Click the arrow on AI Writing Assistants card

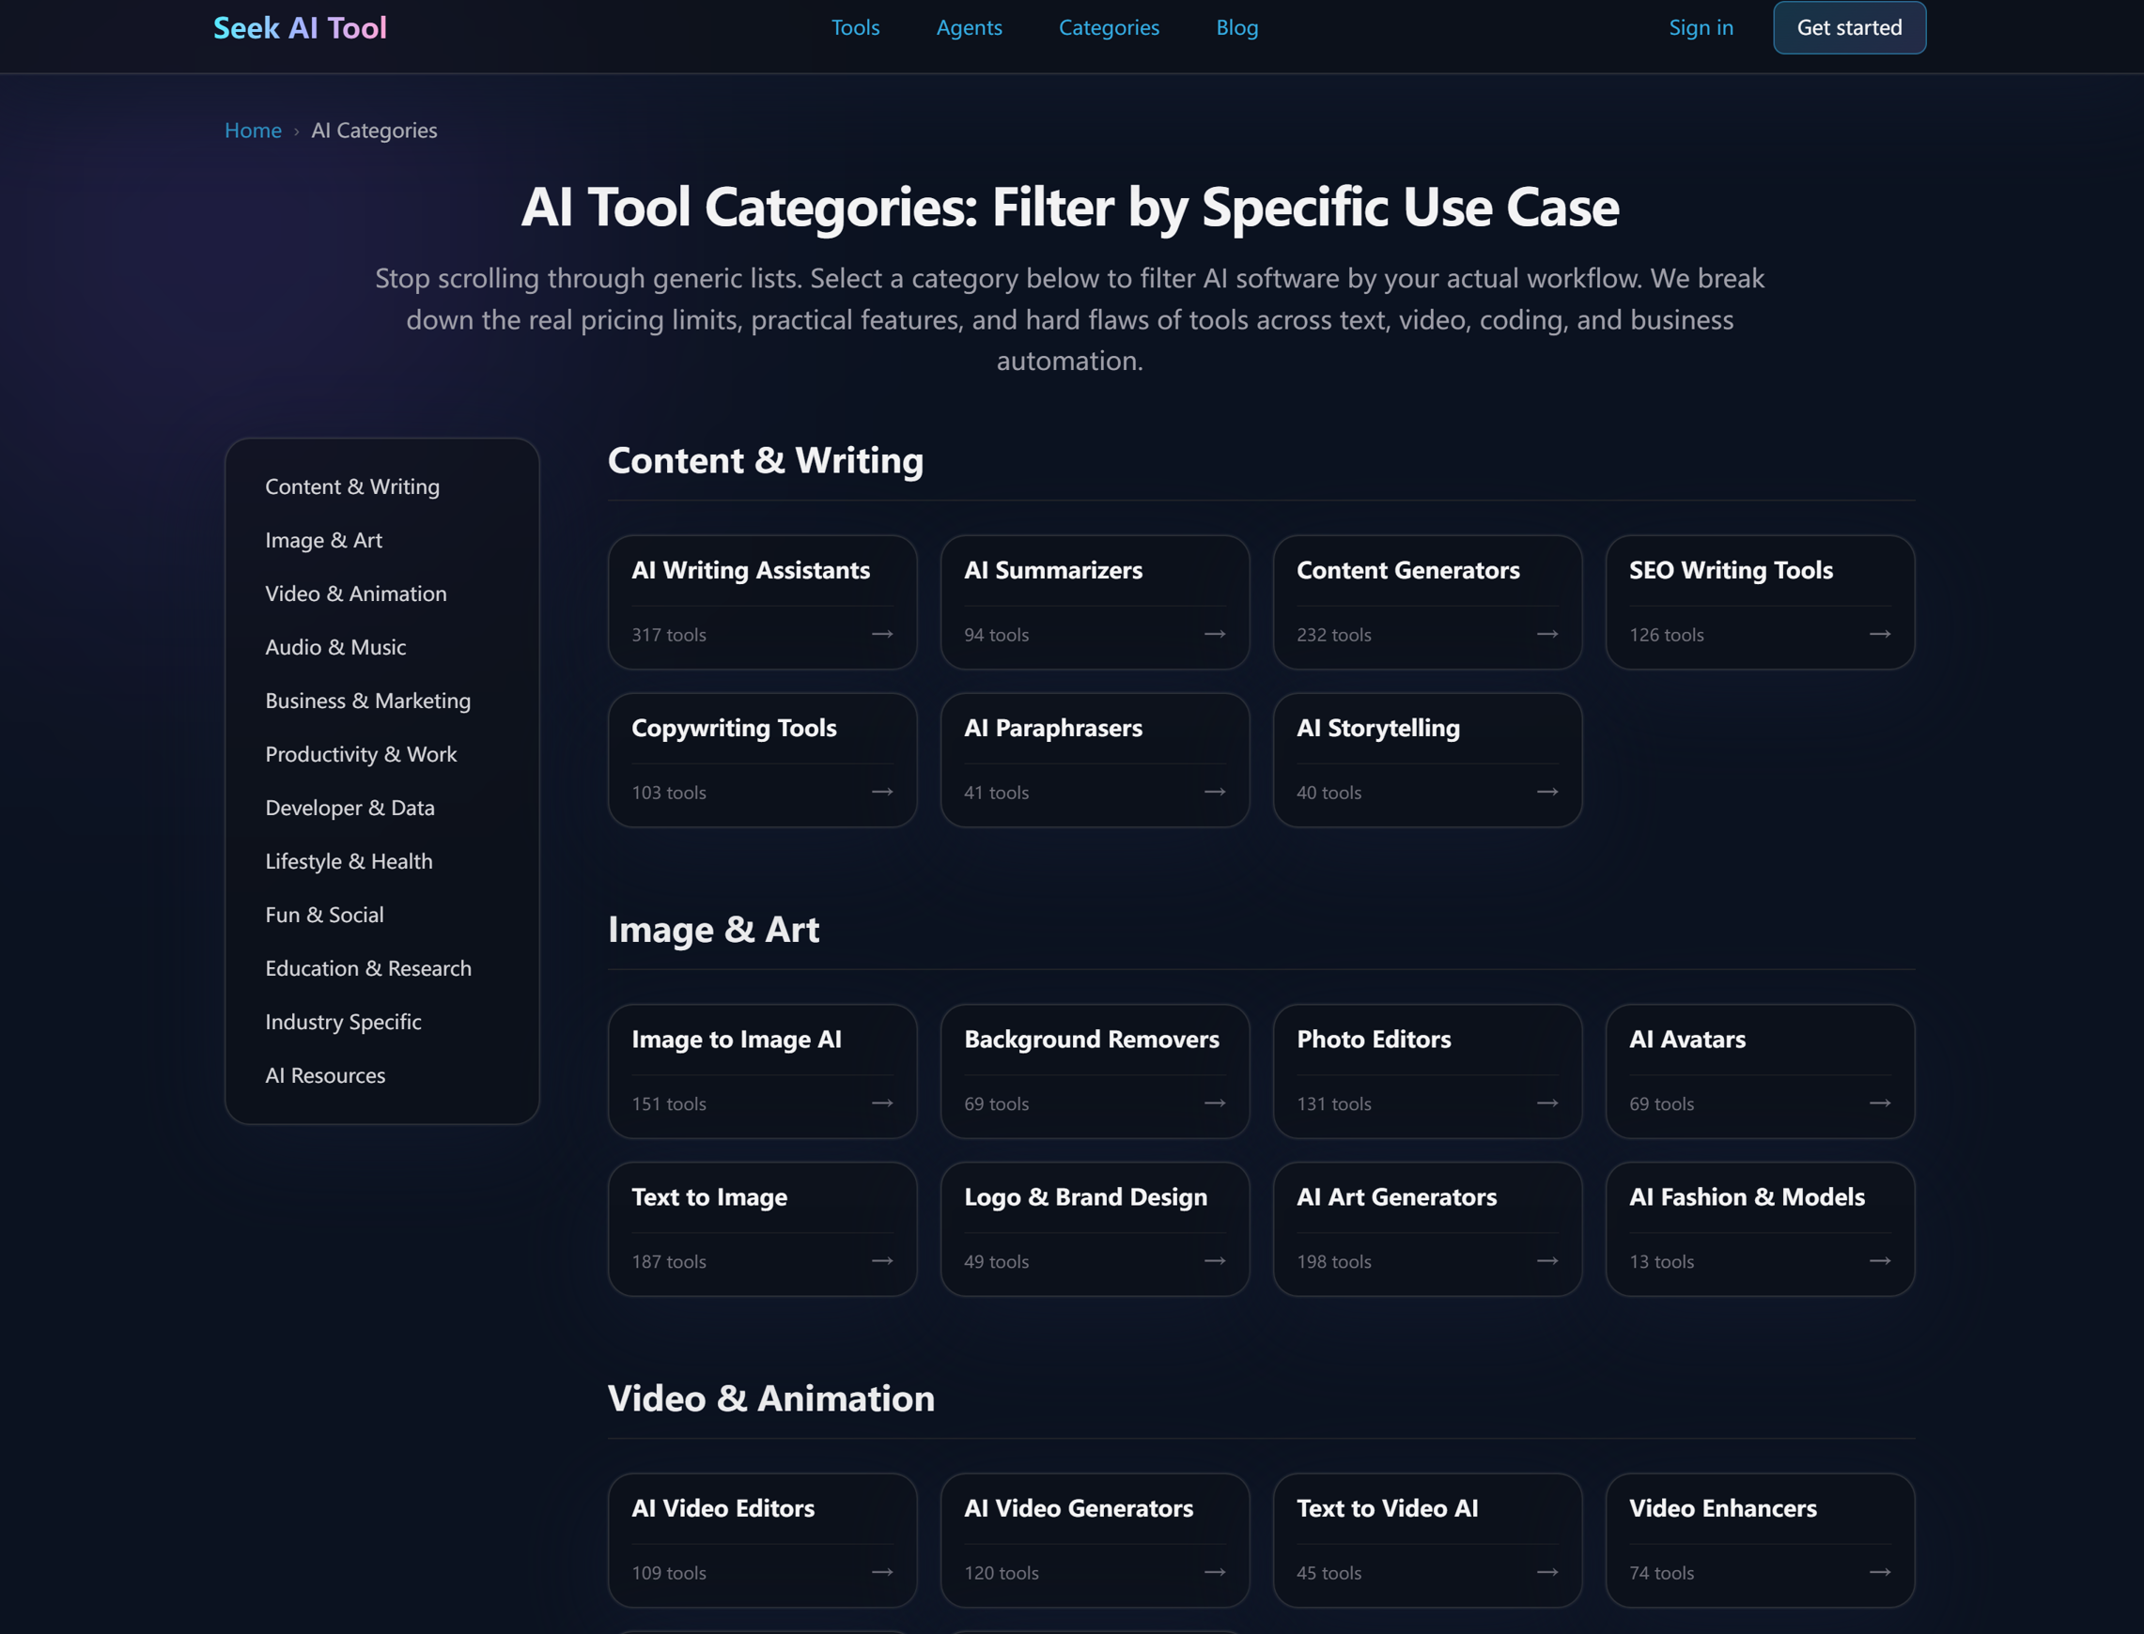click(x=881, y=634)
